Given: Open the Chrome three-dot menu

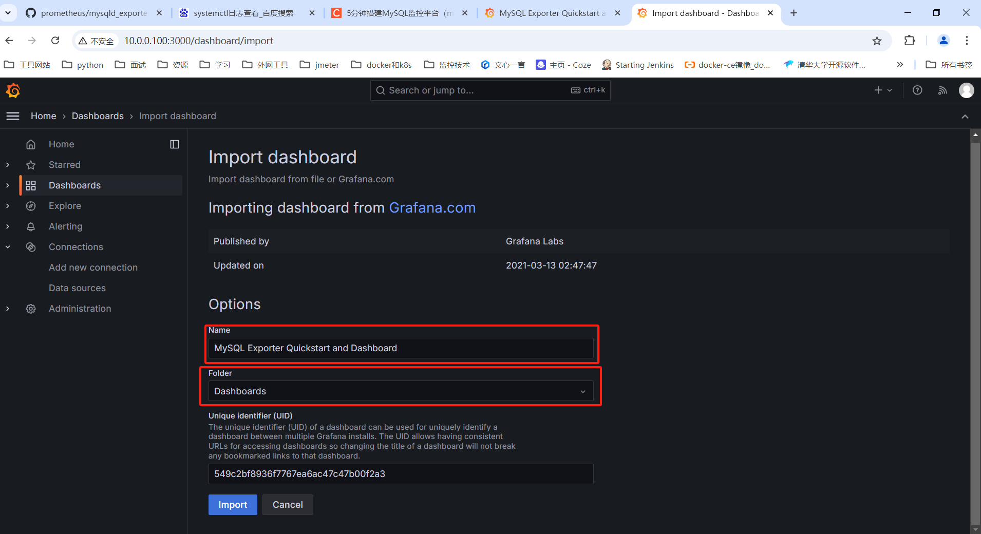Looking at the screenshot, I should point(967,41).
